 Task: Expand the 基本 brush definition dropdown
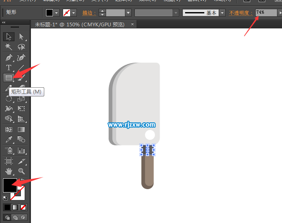[222, 13]
